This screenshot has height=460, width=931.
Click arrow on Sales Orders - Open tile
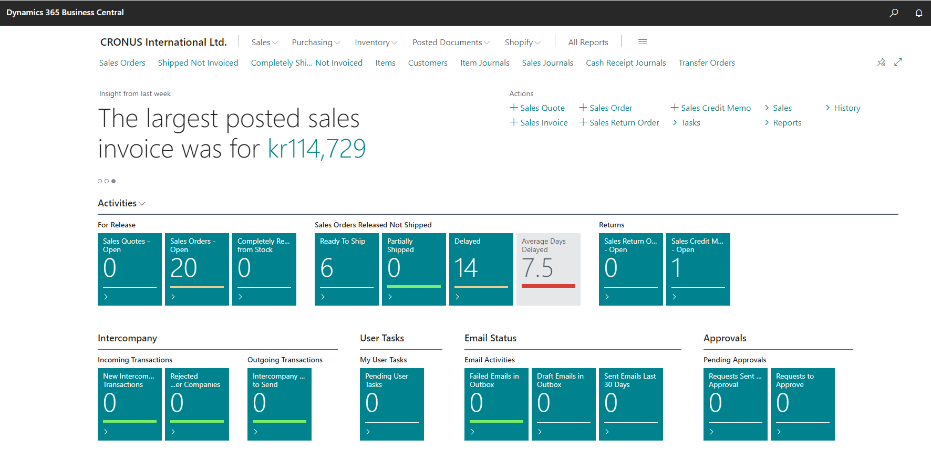pyautogui.click(x=173, y=297)
